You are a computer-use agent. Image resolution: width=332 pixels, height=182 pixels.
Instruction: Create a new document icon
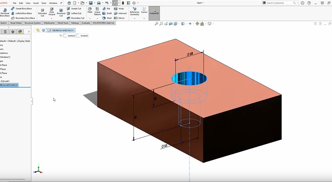click(x=75, y=3)
